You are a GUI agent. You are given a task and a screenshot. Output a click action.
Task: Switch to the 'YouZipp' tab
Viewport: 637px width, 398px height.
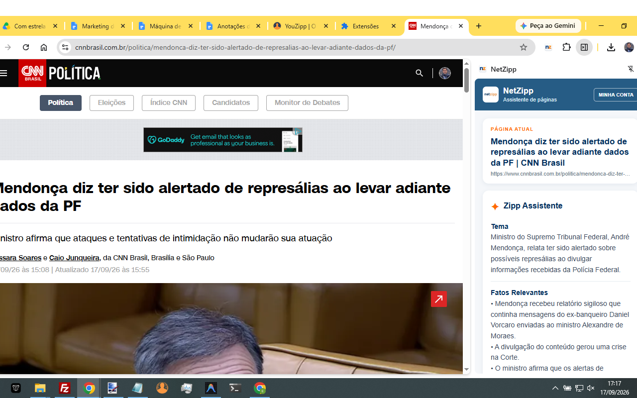(x=301, y=26)
